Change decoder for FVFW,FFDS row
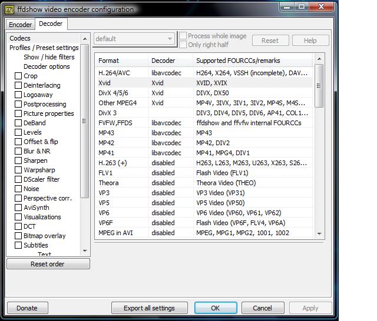 point(171,123)
